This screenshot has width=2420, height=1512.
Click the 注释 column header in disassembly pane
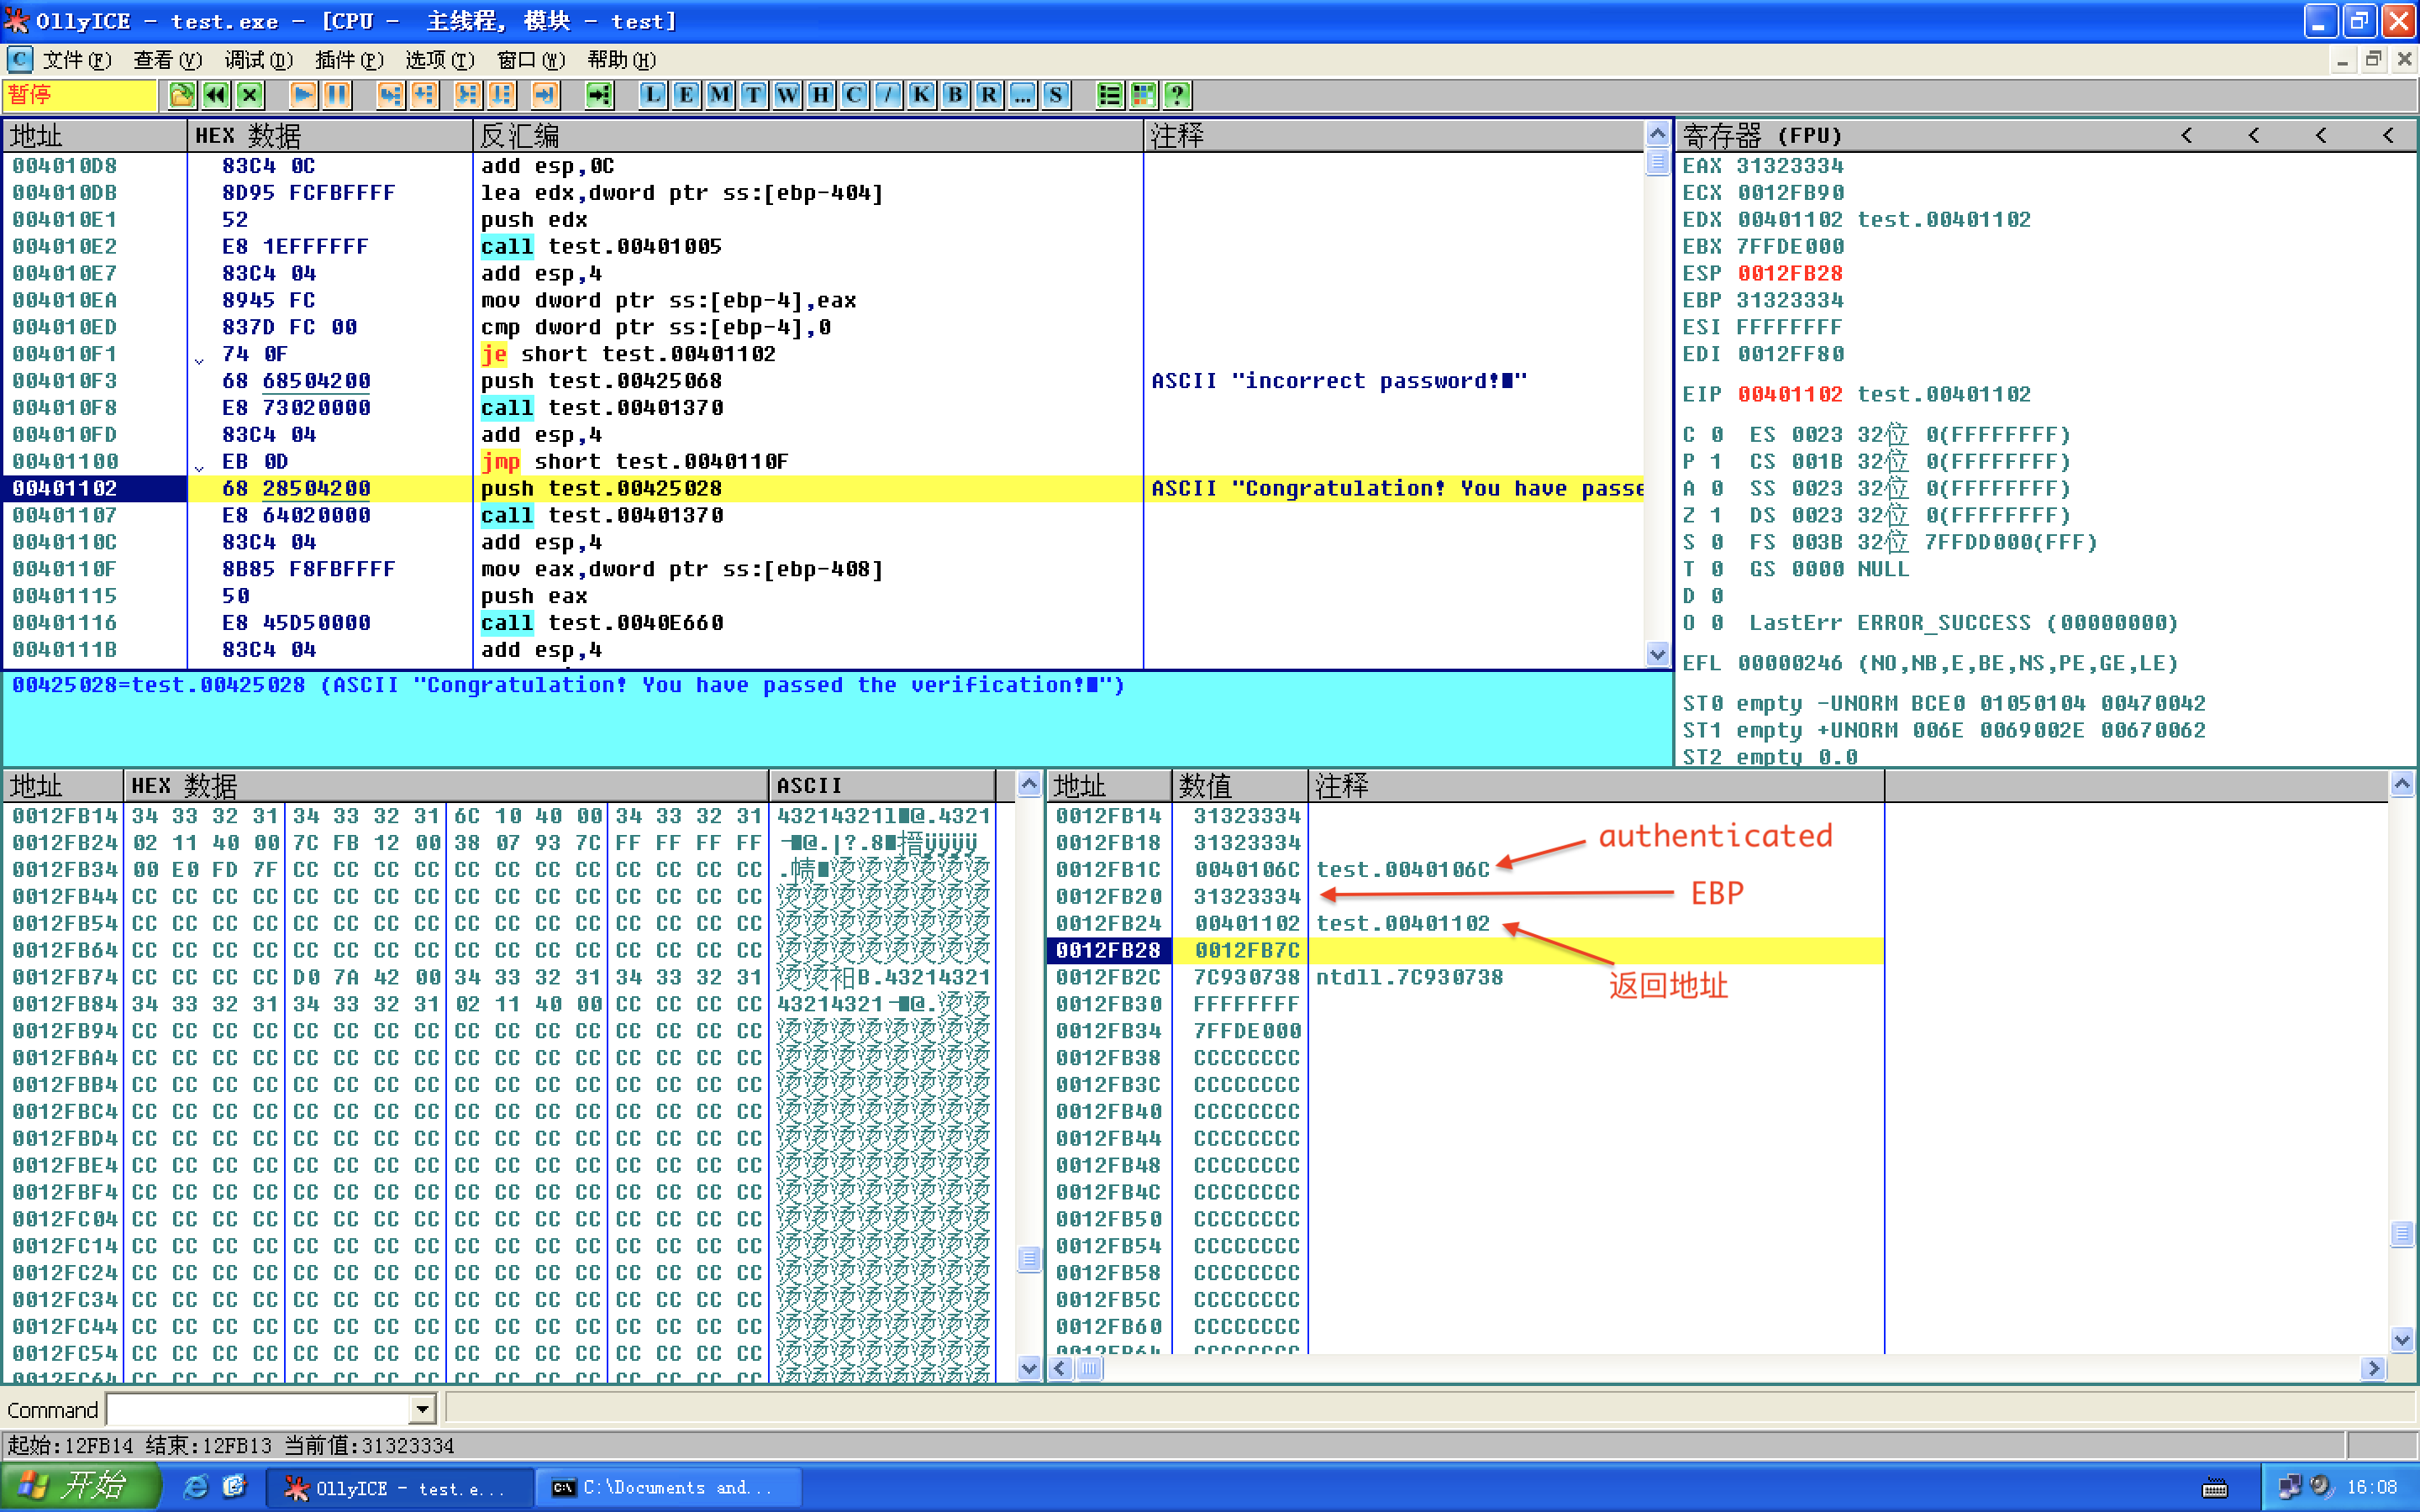[x=1393, y=135]
